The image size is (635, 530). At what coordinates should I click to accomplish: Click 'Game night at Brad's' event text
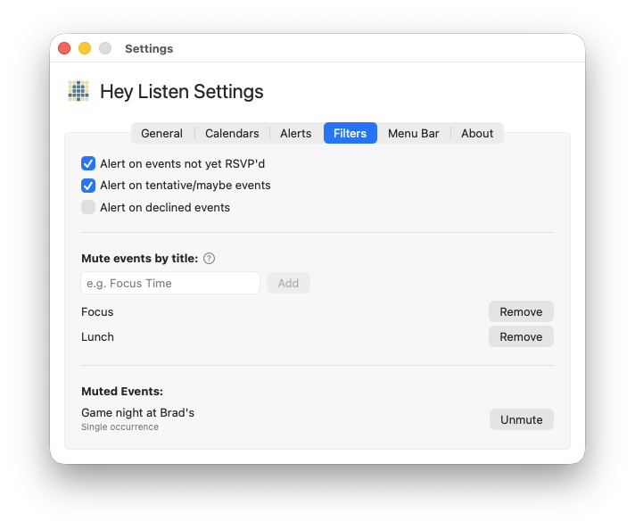click(x=137, y=413)
